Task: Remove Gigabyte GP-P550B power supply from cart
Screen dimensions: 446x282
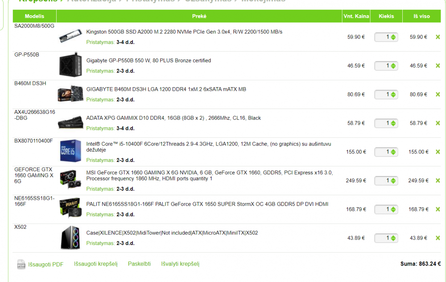Action: point(438,65)
